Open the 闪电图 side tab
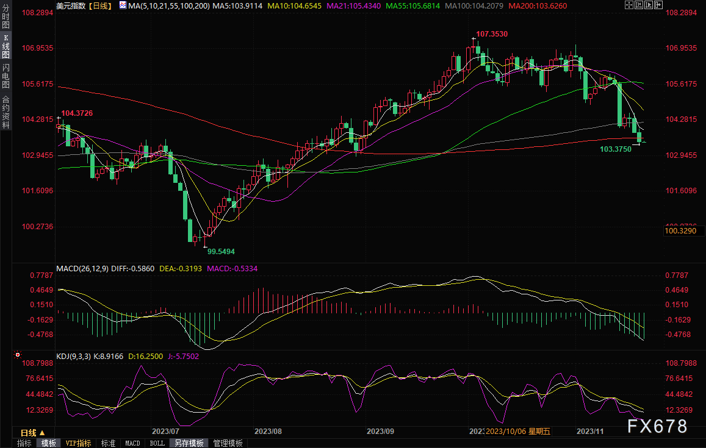 6,76
